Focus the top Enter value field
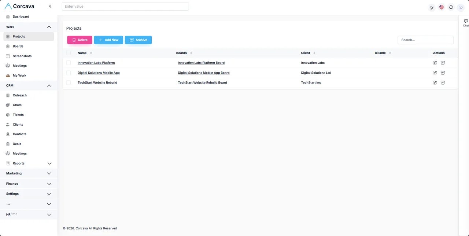Image resolution: width=469 pixels, height=236 pixels. (125, 6)
